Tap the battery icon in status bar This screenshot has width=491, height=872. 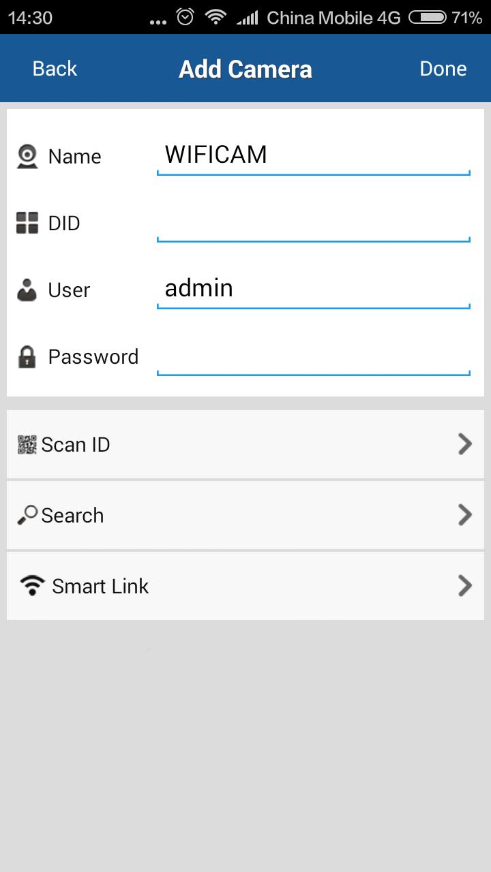pos(428,18)
